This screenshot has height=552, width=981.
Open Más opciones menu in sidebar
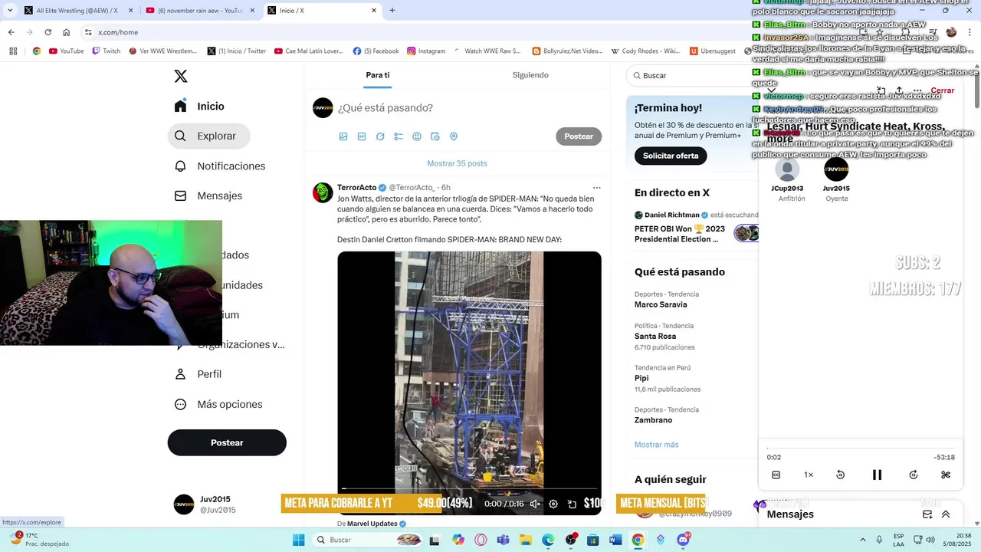pos(218,404)
